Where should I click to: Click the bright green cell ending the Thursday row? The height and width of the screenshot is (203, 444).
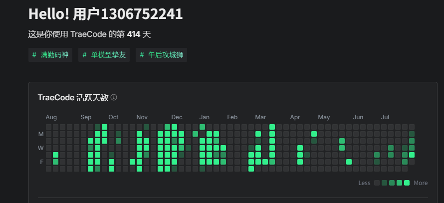point(412,155)
